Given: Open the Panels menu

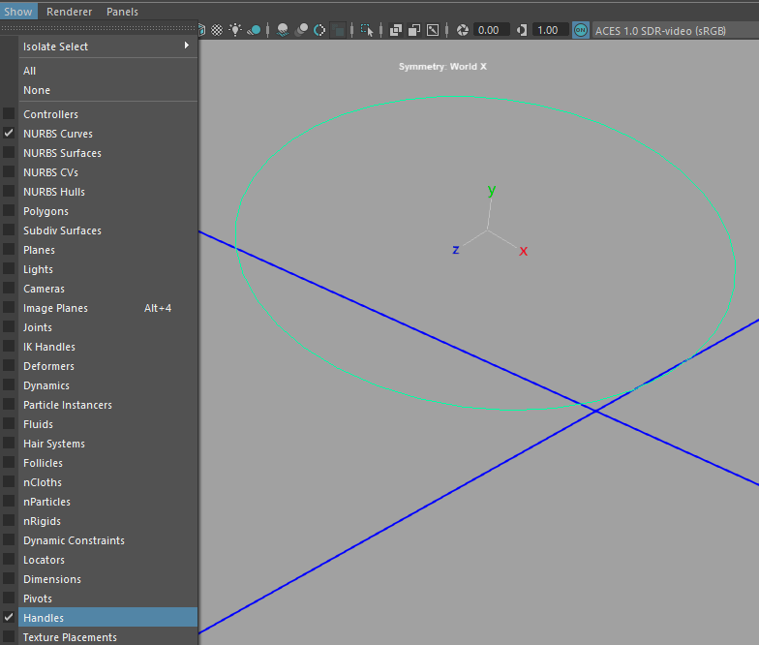Looking at the screenshot, I should 122,12.
